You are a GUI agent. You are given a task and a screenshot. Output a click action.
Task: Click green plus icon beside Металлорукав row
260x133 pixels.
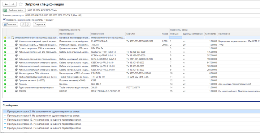[x=5, y=73]
